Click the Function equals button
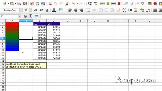This screenshot has height=91, width=162. click(x=36, y=16)
